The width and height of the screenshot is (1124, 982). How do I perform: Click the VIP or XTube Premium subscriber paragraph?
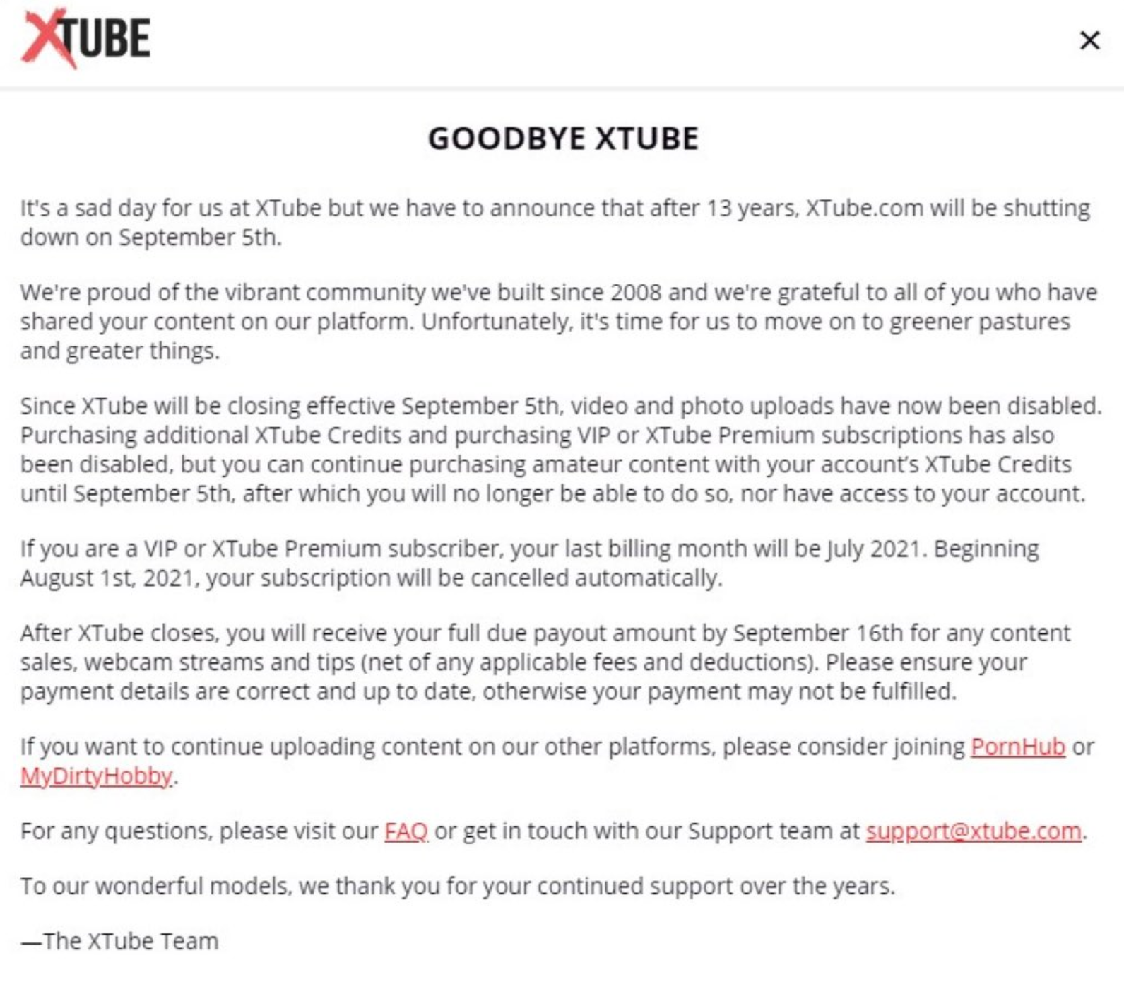click(x=529, y=563)
